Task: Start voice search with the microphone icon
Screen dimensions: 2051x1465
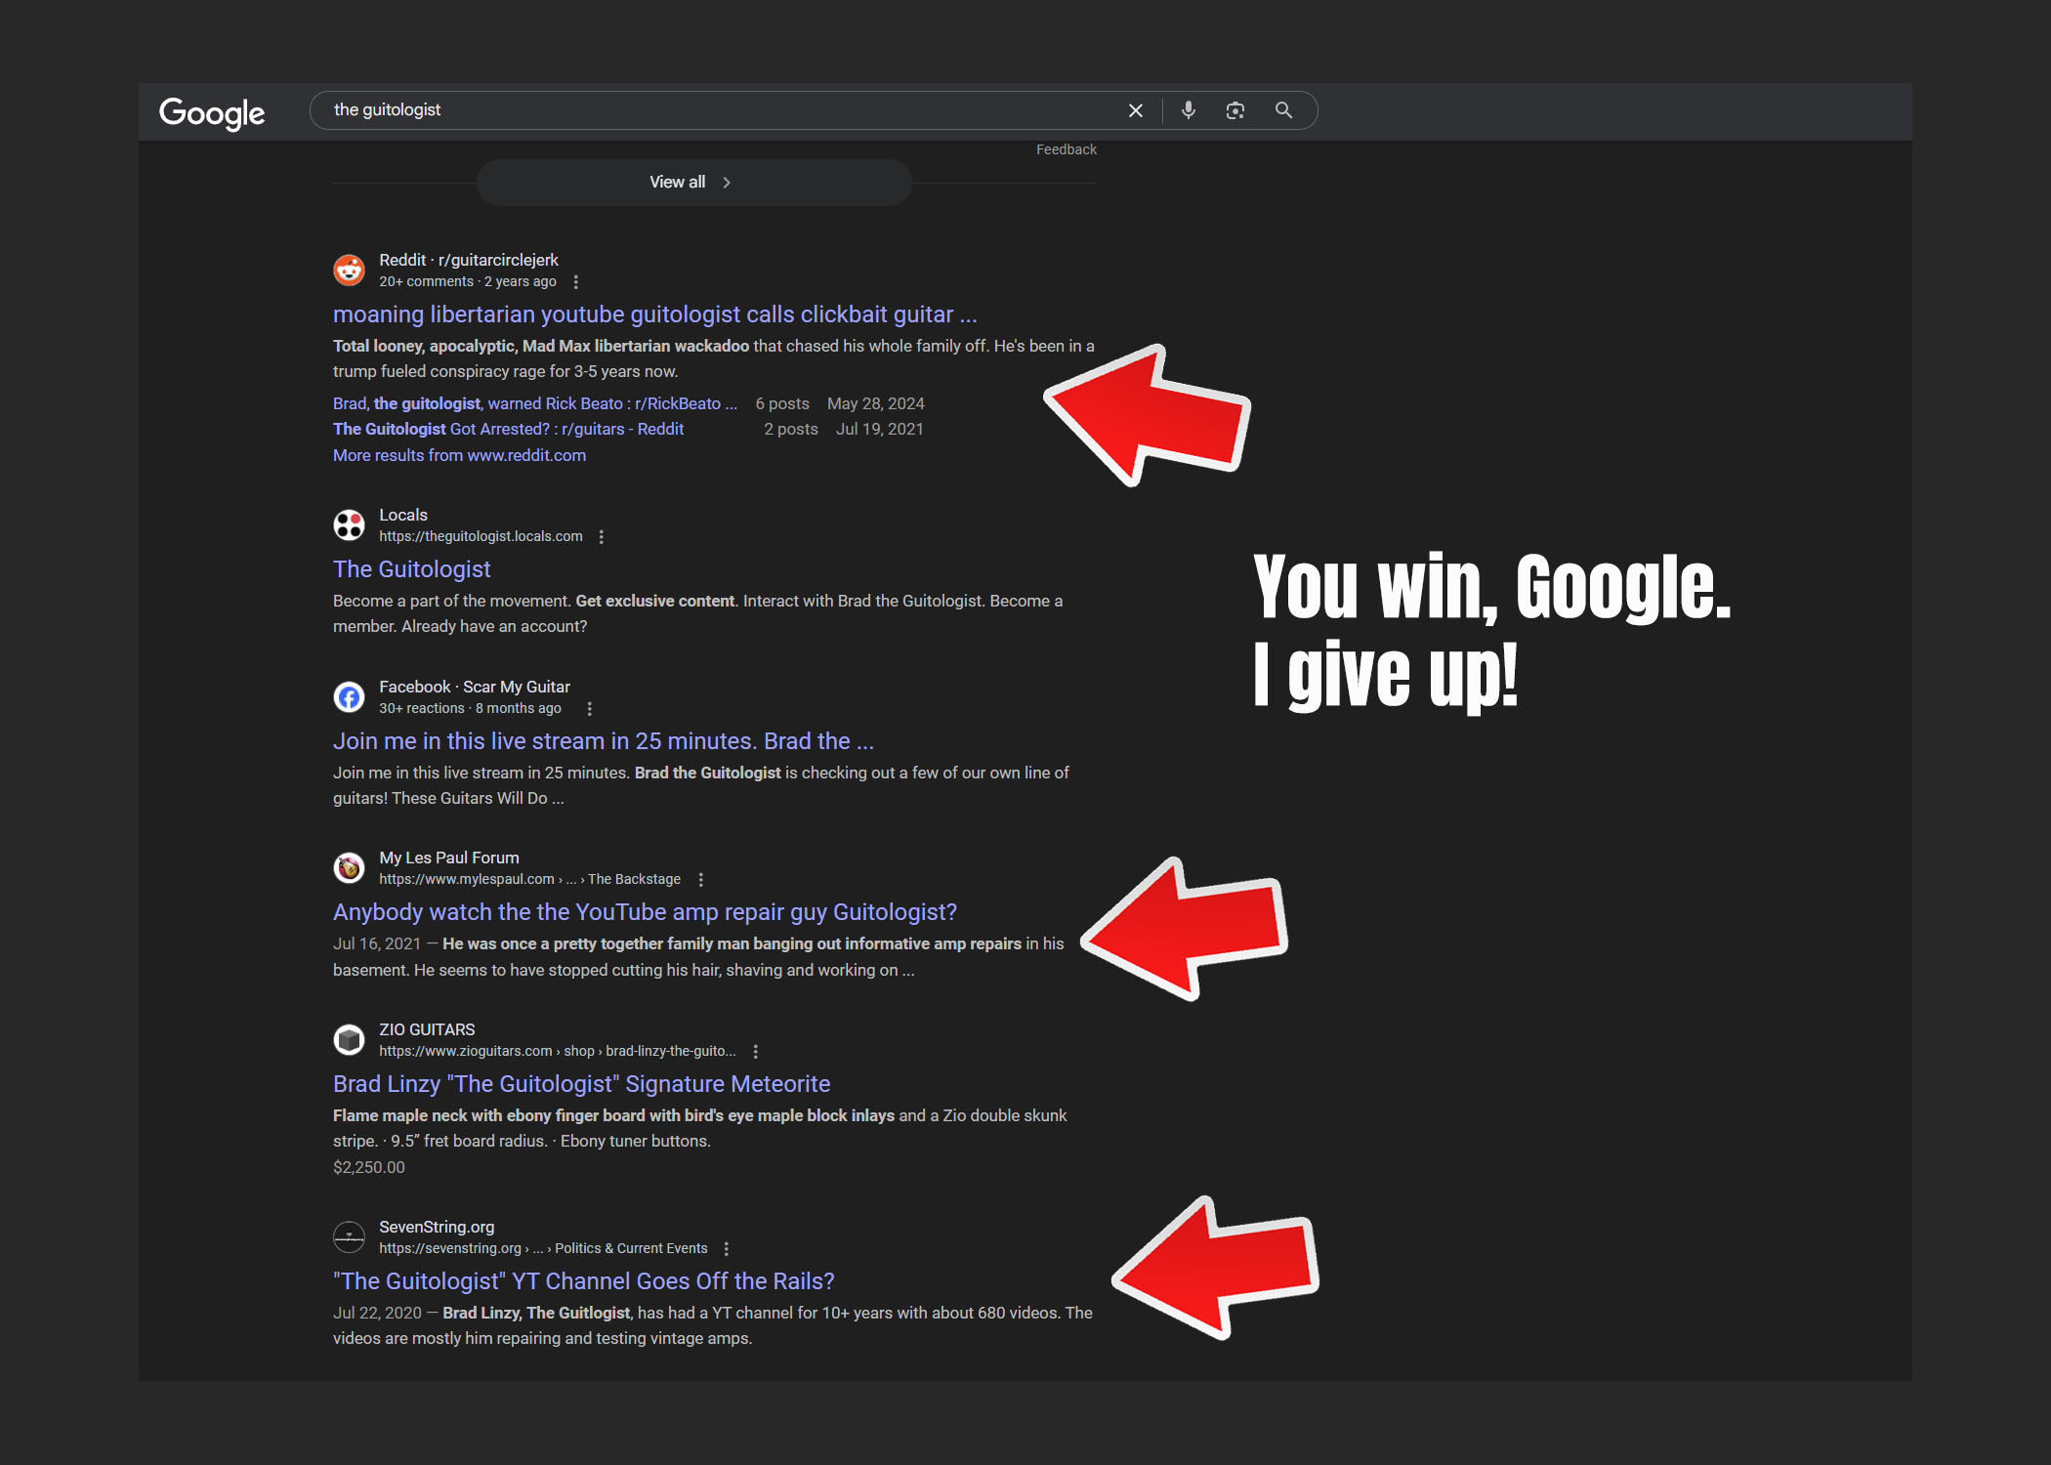Action: click(x=1188, y=110)
